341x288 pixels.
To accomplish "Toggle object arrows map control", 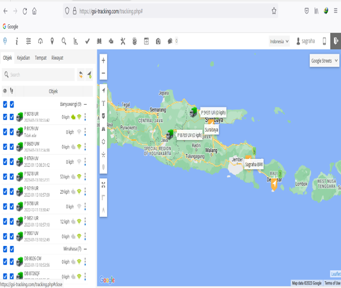I will click(103, 90).
